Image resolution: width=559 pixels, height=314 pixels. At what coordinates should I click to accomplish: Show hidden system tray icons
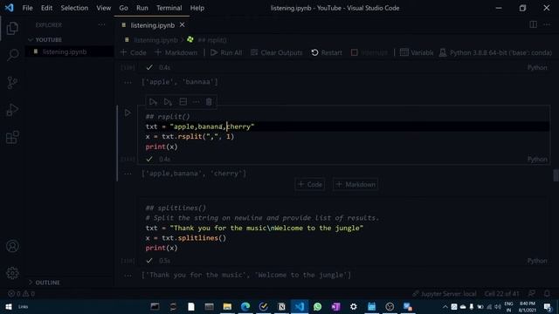445,306
